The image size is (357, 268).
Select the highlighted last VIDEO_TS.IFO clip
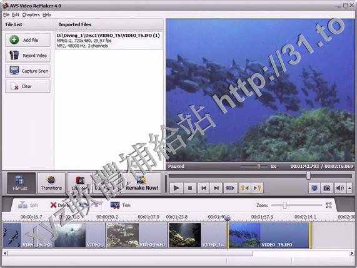269,235
